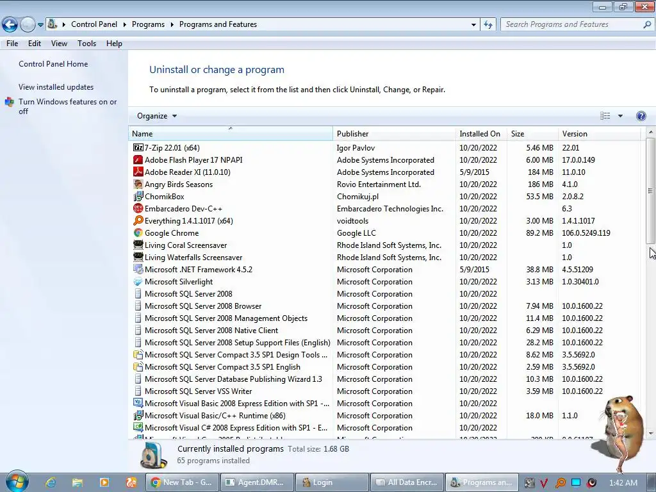Expand the arrow after Programs breadcrumb

[x=172, y=25]
